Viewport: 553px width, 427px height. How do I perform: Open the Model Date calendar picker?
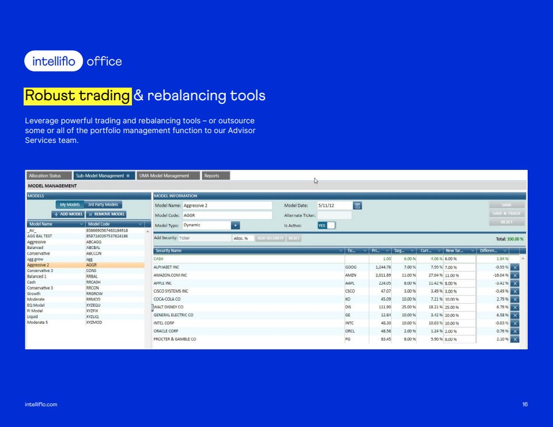(357, 206)
